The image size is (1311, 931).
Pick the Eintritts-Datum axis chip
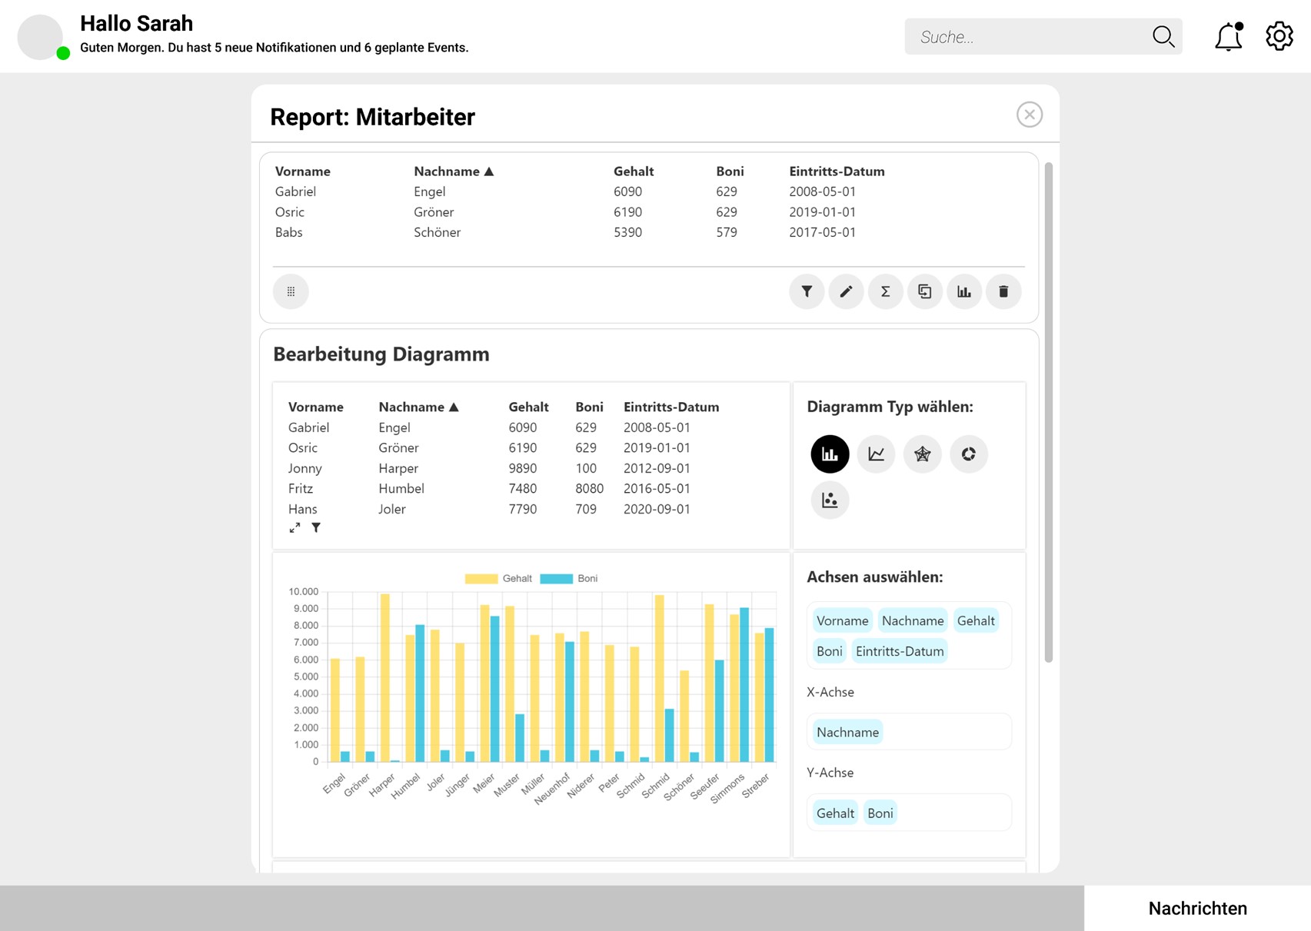click(900, 651)
